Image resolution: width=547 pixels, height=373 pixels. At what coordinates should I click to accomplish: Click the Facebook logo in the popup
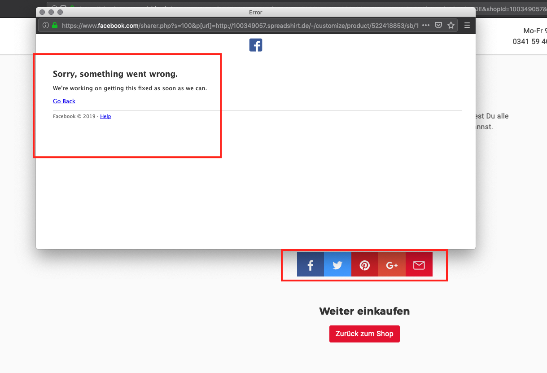[x=256, y=45]
